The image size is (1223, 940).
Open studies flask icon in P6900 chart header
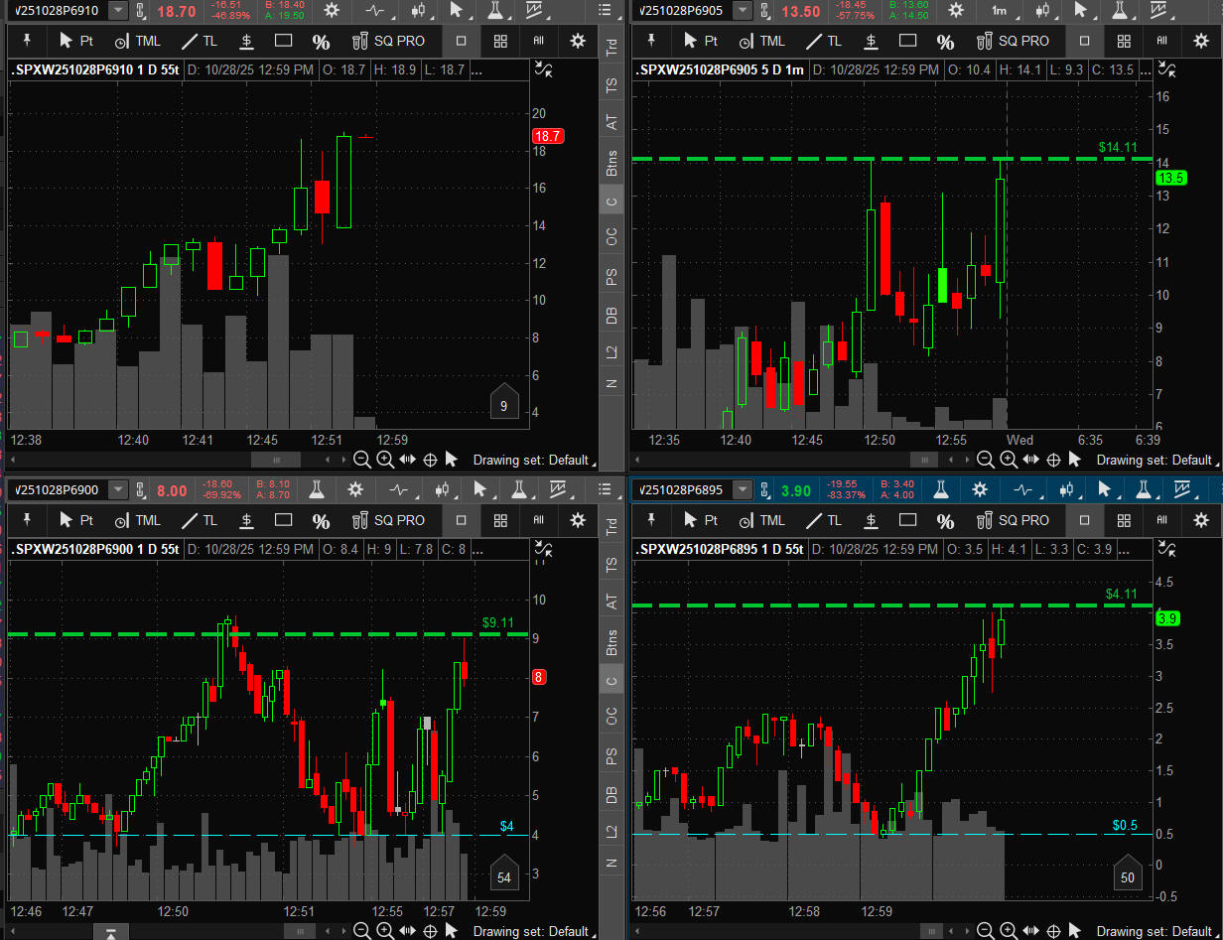tap(317, 489)
